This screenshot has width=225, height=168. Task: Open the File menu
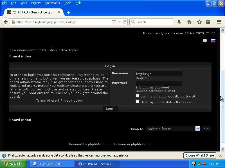pos(4,3)
